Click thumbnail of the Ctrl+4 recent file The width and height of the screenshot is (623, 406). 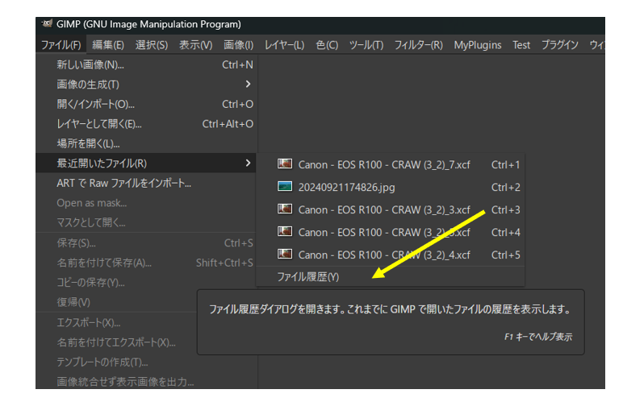285,231
